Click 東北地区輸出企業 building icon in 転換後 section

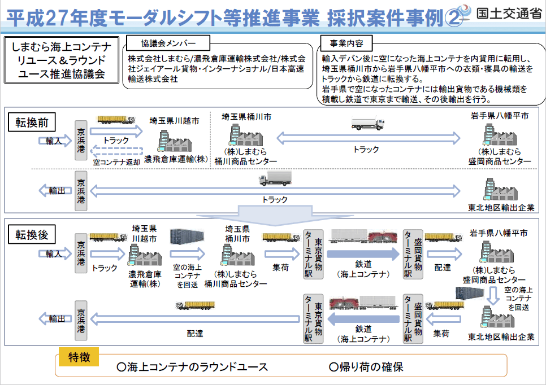click(497, 317)
